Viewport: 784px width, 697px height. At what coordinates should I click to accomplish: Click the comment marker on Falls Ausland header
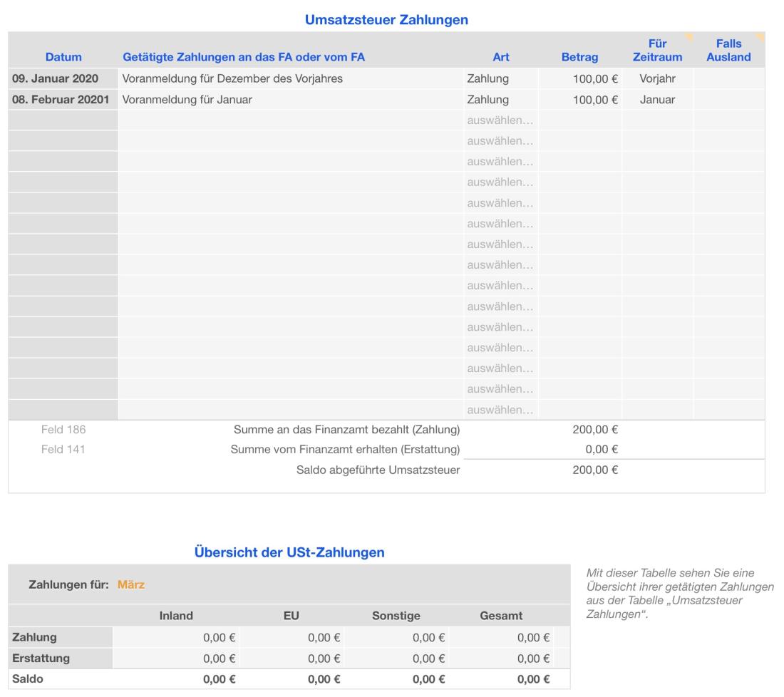(x=760, y=35)
